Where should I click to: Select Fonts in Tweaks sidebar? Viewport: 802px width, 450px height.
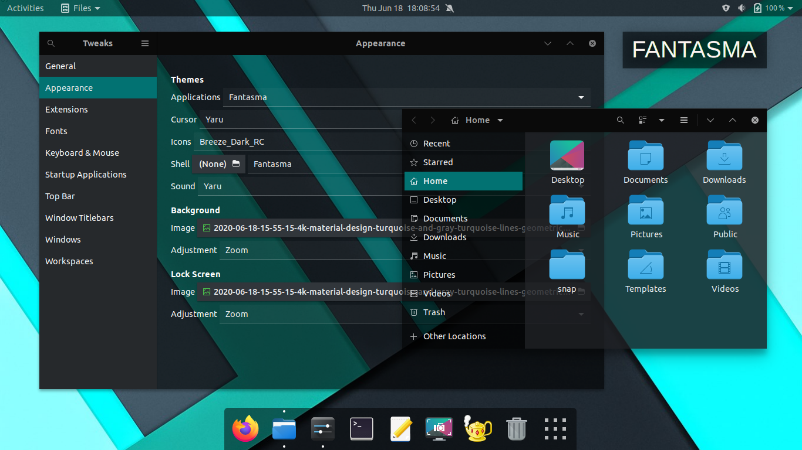(x=98, y=131)
